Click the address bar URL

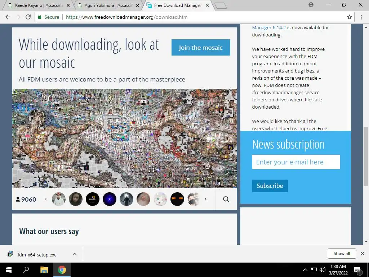tap(126, 17)
